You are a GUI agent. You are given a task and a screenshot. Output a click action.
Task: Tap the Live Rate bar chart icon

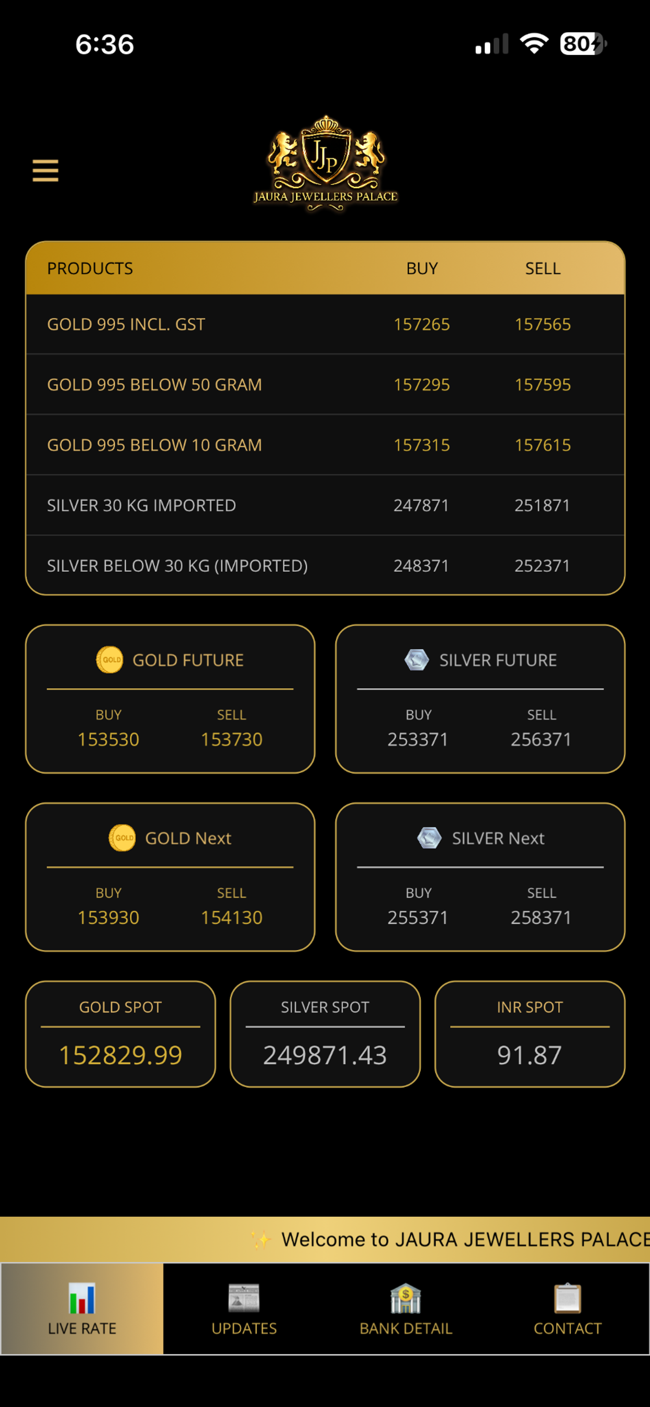point(82,1298)
